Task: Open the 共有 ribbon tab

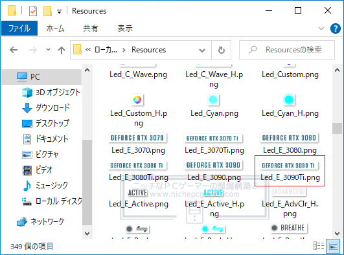Action: (91, 28)
